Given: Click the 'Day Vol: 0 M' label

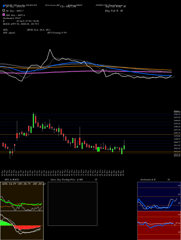Looking at the screenshot, I should [114, 11].
